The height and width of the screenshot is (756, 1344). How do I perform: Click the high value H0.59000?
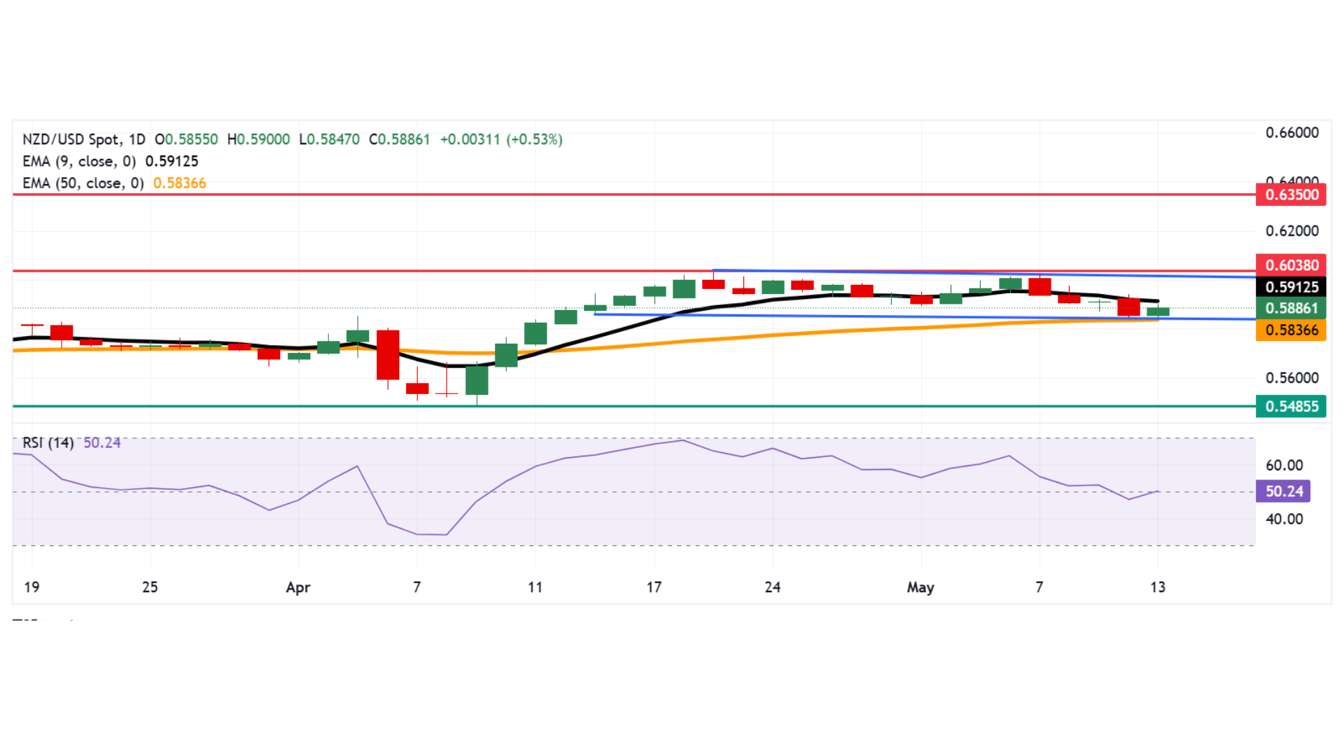click(258, 139)
